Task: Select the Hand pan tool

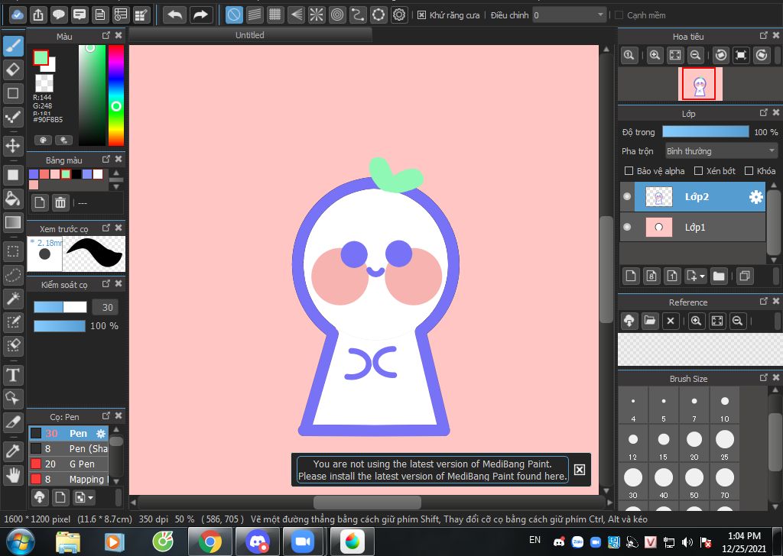Action: click(13, 475)
